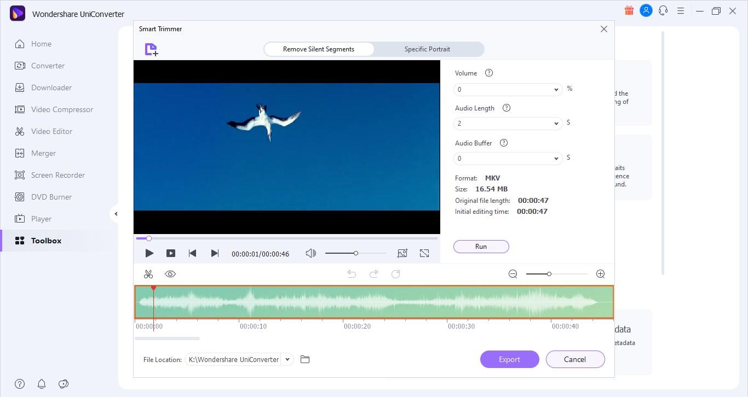Open the Volume help question mark
Viewport: 748px width, 397px height.
489,73
